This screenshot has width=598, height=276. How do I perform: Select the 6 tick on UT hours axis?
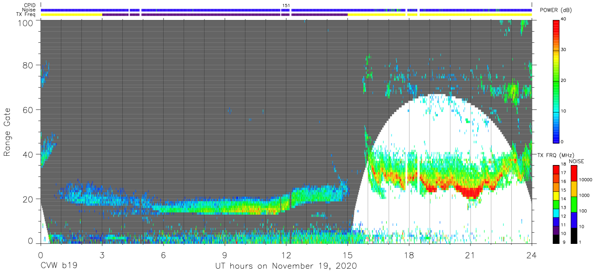[163, 255]
